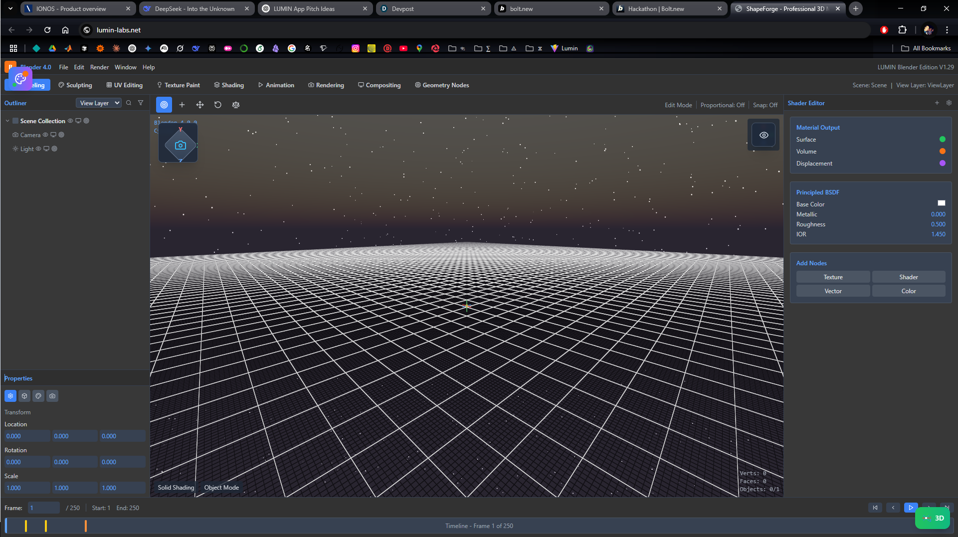Screen dimensions: 958x537
Task: Open the material palette properties tab
Action: (x=38, y=396)
